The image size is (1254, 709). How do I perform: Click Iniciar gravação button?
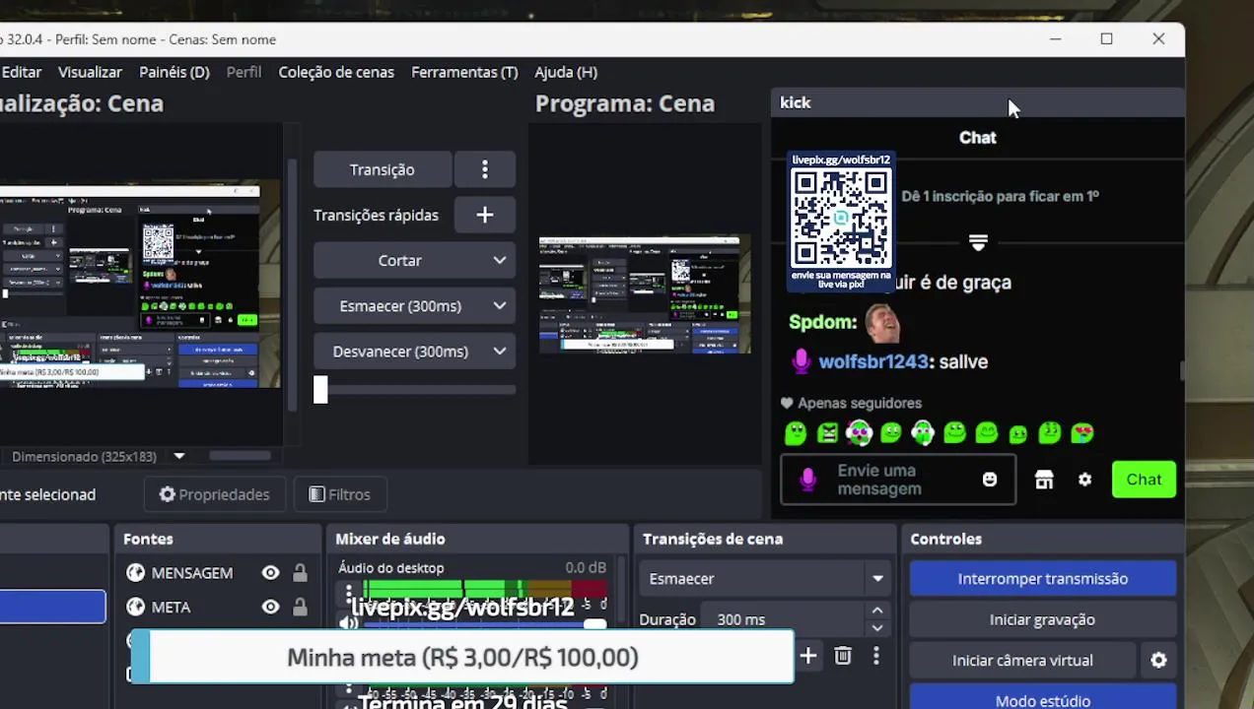(1043, 619)
